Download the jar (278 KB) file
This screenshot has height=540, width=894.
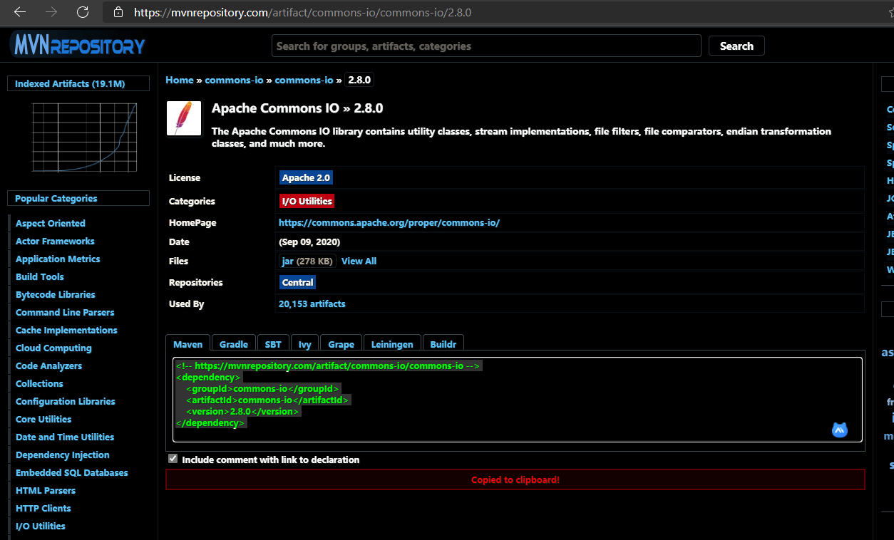point(307,261)
